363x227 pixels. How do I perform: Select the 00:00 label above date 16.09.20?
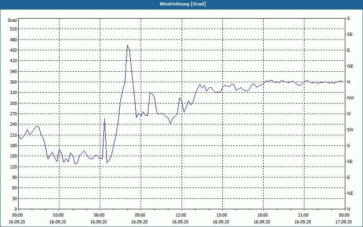(x=18, y=215)
